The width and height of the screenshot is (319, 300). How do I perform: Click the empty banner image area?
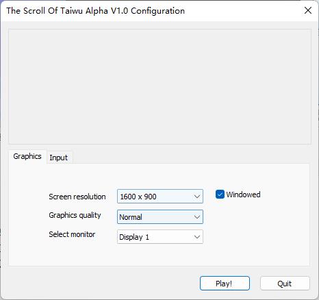click(x=159, y=86)
